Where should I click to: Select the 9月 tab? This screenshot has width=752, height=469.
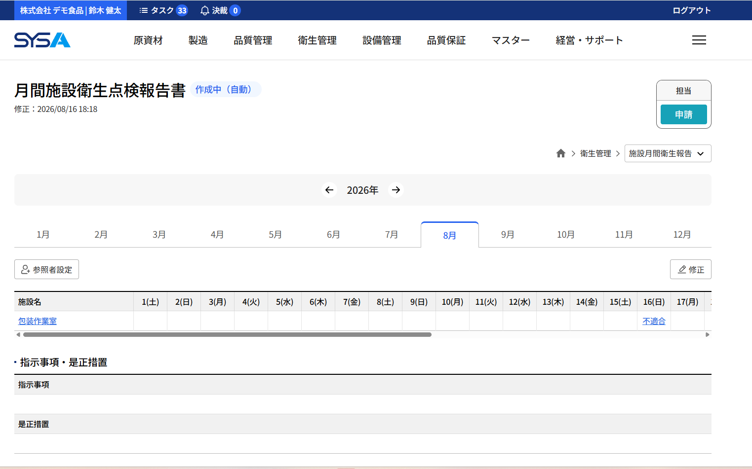coord(508,235)
